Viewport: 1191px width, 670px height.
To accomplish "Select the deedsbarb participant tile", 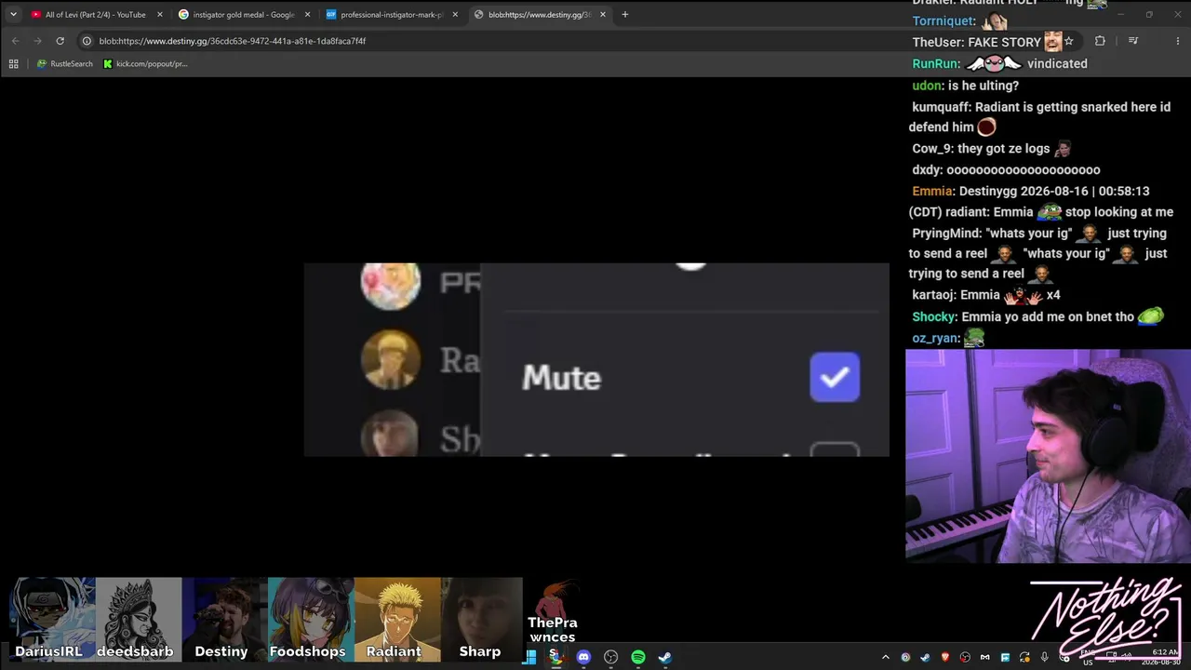I will click(139, 620).
